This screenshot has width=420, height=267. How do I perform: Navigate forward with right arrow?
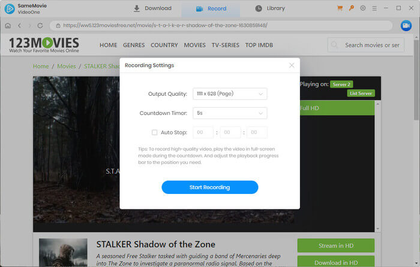coord(30,26)
